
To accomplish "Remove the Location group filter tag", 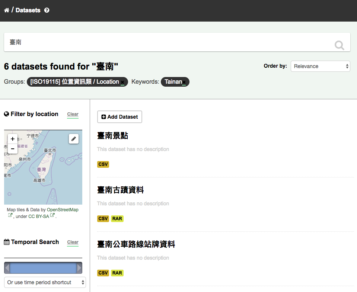I will 122,82.
